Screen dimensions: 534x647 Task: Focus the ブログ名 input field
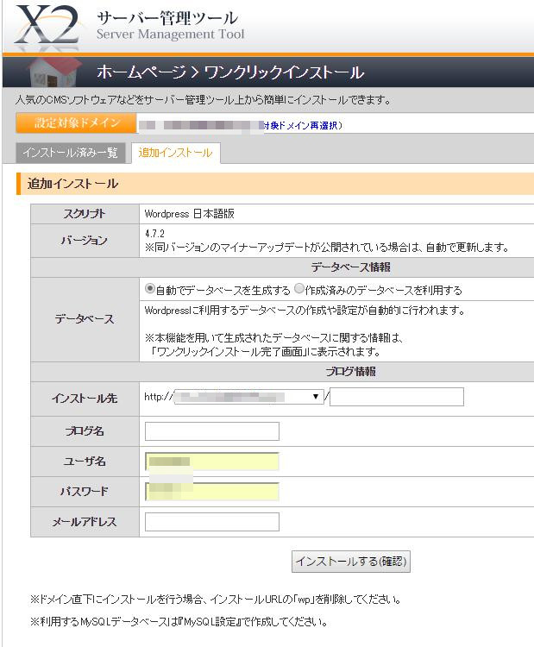[211, 431]
